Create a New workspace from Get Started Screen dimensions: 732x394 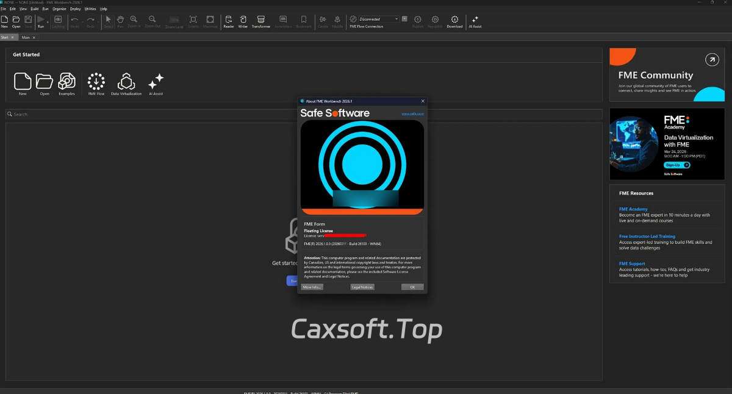coord(23,84)
